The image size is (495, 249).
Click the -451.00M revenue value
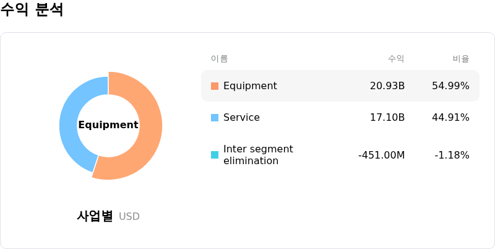[381, 155]
